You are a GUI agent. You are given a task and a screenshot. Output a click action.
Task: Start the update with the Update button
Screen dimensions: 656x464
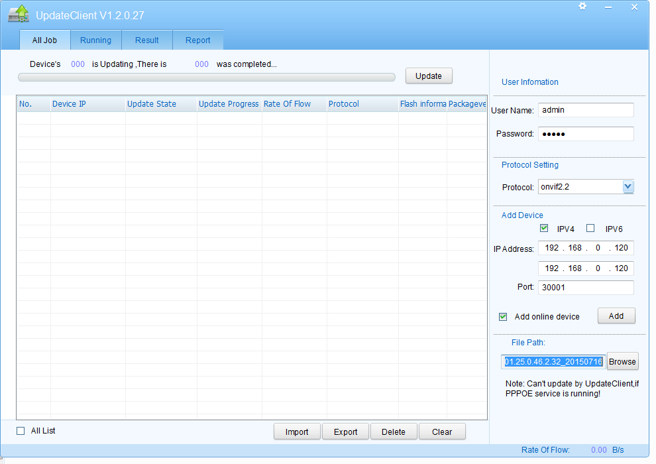tap(429, 76)
